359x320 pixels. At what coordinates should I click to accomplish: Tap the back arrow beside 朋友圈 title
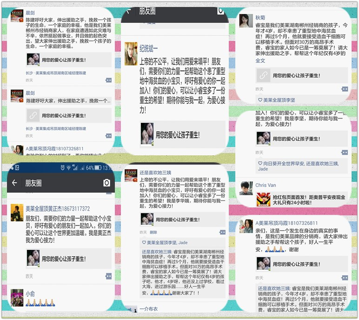click(x=14, y=183)
